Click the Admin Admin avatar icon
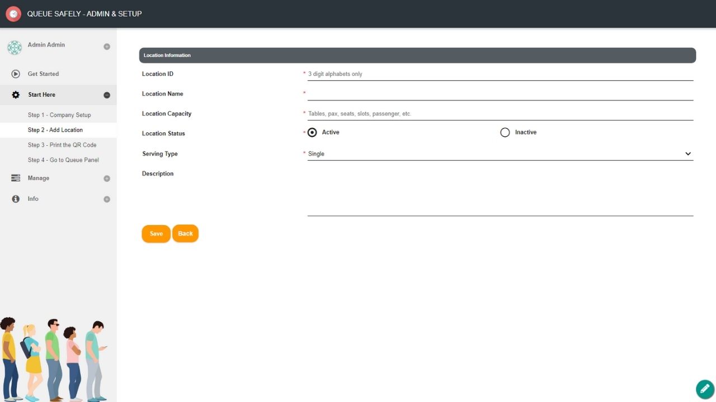 coord(15,47)
